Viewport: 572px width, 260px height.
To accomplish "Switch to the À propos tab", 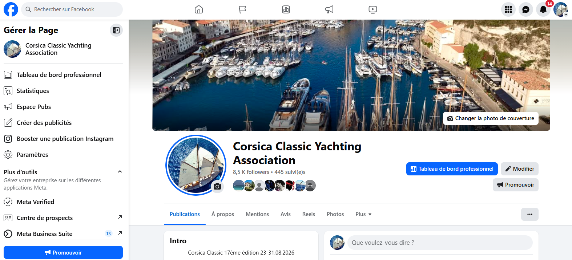I will (x=223, y=214).
